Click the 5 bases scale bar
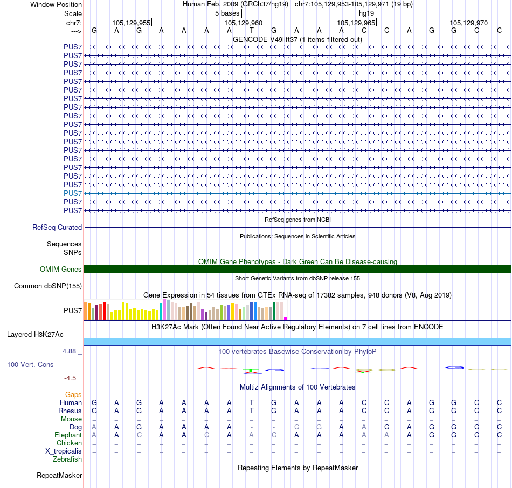512x488 pixels. click(x=298, y=13)
